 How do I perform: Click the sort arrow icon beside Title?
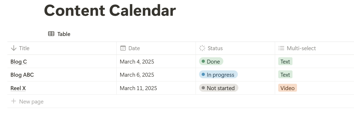tap(13, 48)
